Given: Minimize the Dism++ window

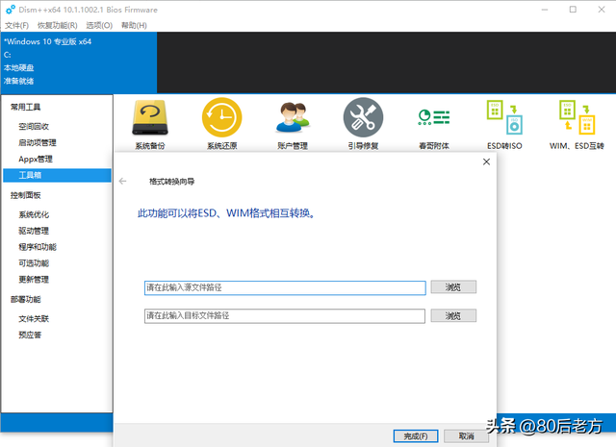Looking at the screenshot, I should (x=545, y=10).
